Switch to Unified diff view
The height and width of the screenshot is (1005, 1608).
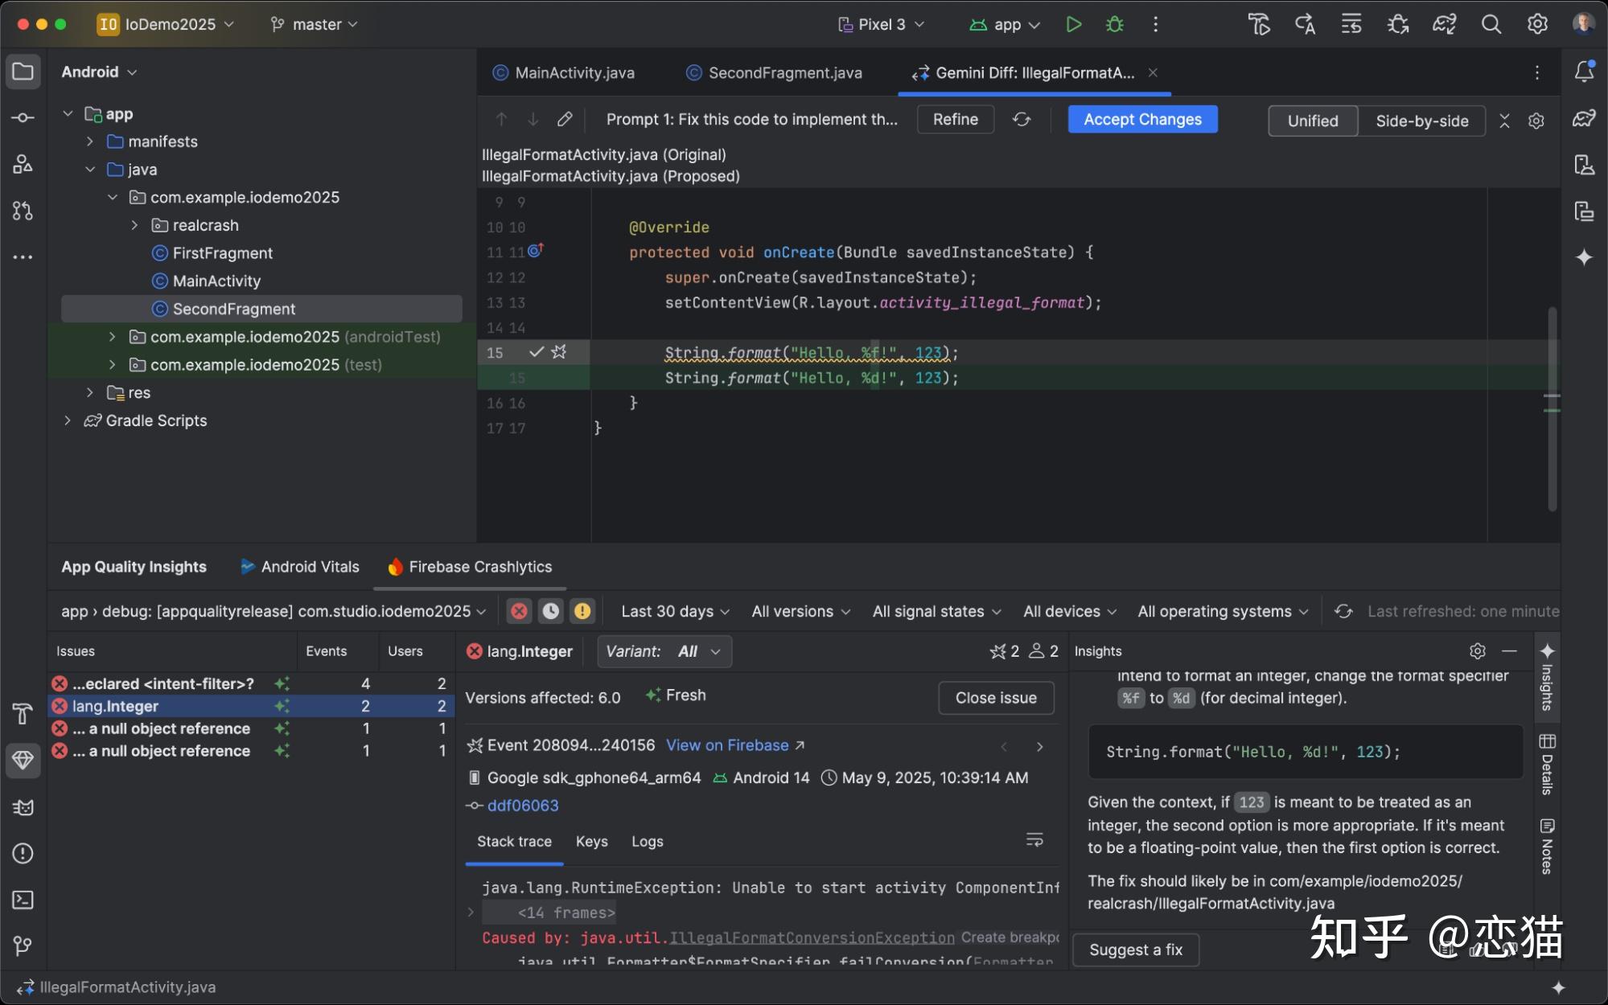pos(1312,121)
